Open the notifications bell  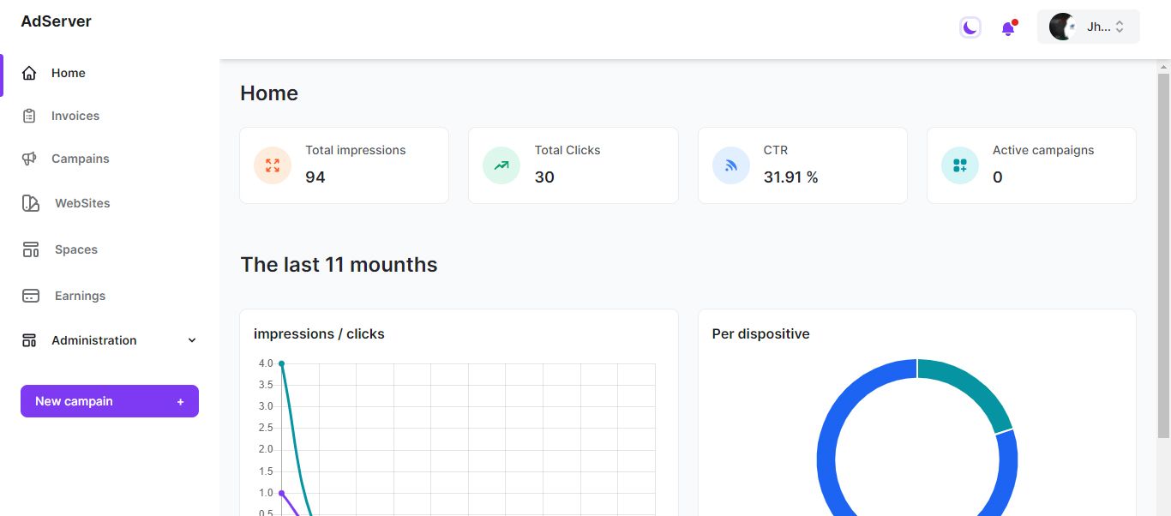pyautogui.click(x=1008, y=28)
